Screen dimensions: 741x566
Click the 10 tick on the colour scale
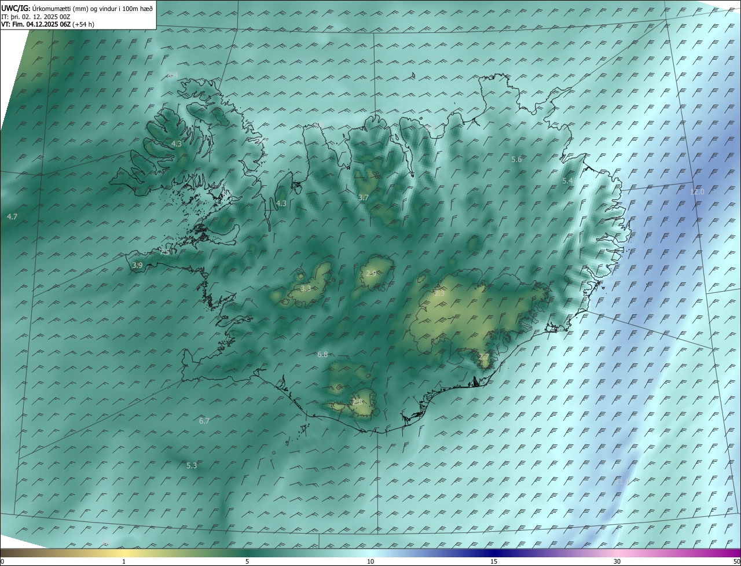370,561
